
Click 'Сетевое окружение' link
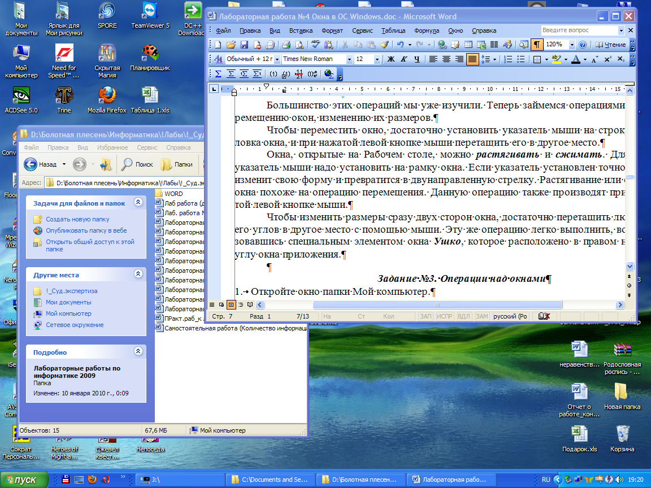75,325
